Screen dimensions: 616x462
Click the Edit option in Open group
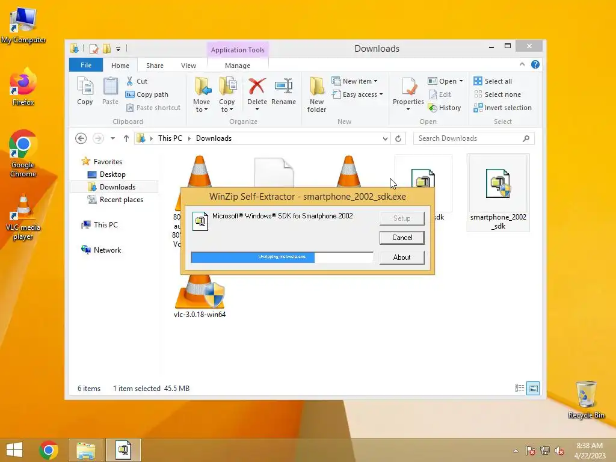pos(440,94)
